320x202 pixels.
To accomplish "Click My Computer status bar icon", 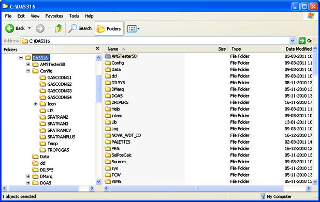I will [263, 196].
